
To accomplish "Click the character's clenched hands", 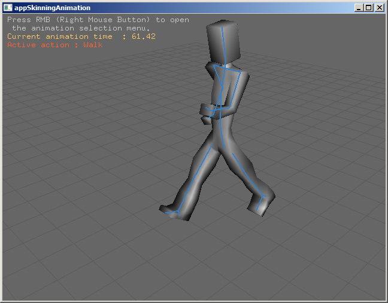I will pyautogui.click(x=207, y=112).
